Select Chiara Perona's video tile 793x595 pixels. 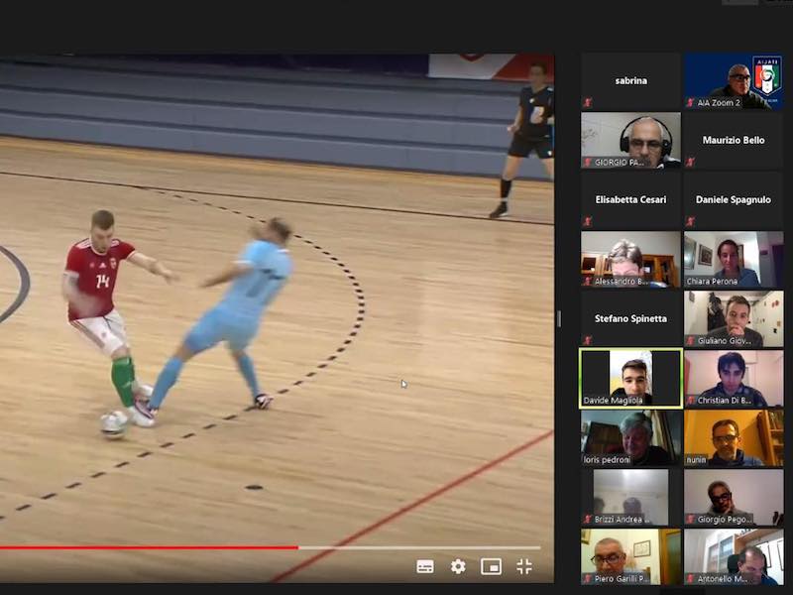(734, 259)
